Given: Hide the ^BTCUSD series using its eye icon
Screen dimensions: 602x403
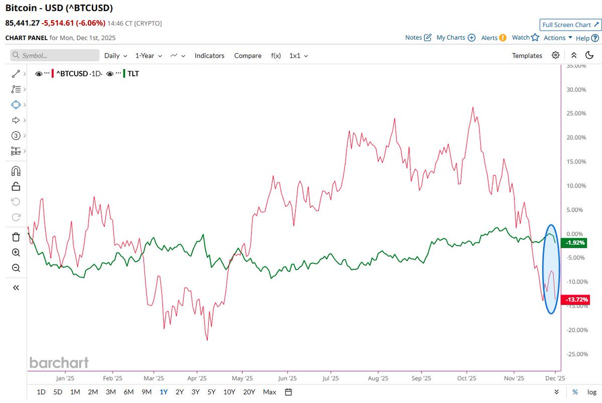Looking at the screenshot, I should tap(39, 73).
